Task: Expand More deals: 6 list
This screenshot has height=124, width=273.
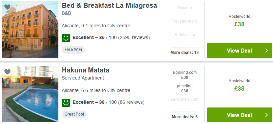Action: tap(185, 117)
